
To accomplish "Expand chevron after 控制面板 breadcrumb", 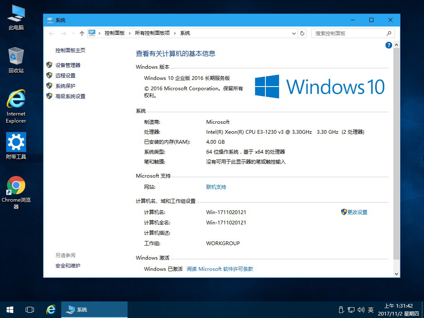I will point(130,33).
